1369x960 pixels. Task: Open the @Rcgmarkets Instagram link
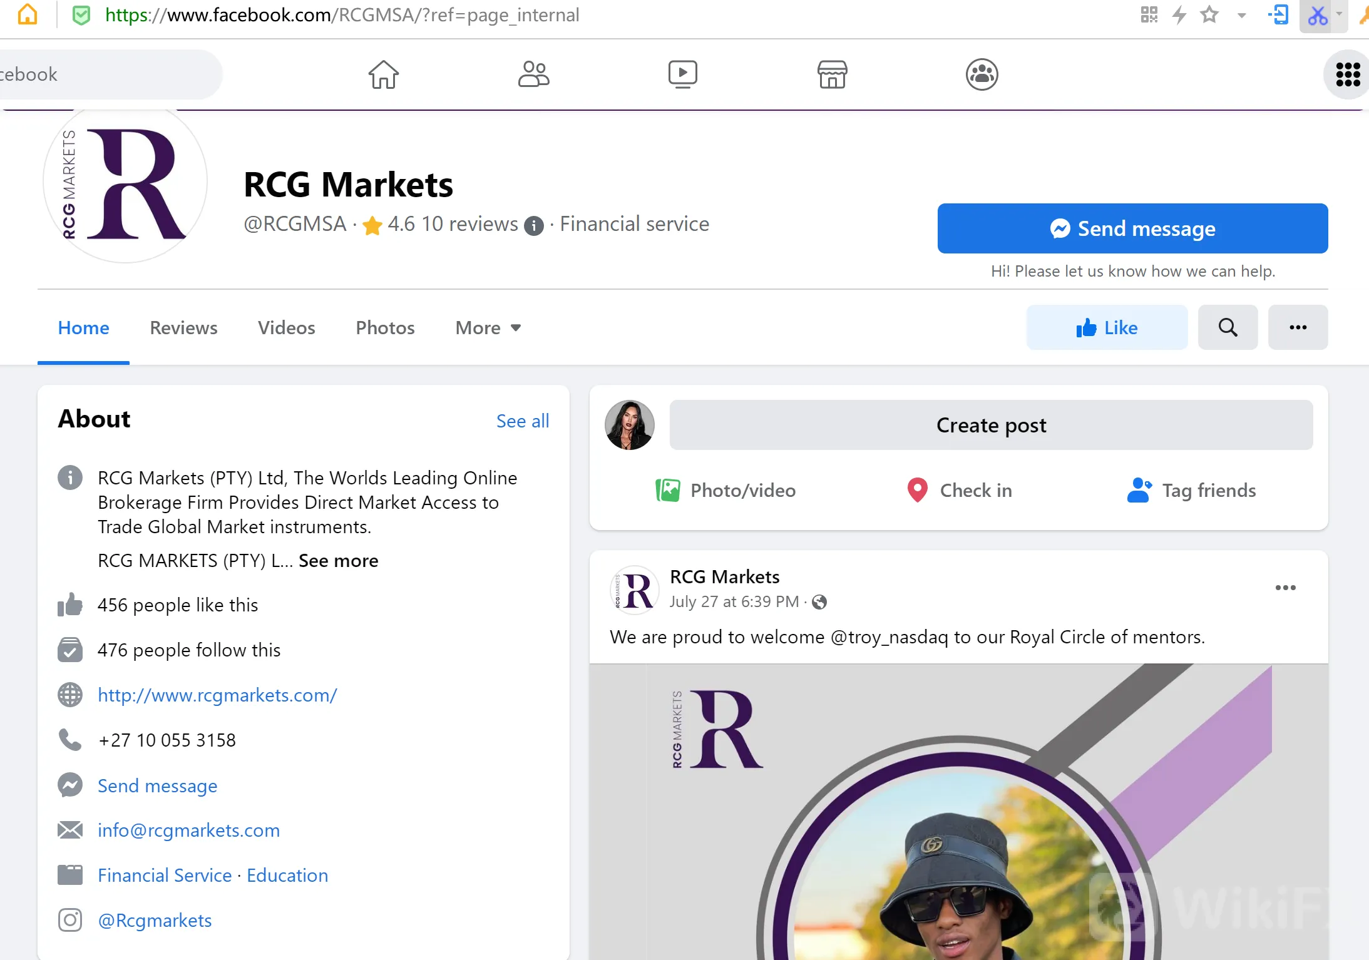tap(155, 921)
